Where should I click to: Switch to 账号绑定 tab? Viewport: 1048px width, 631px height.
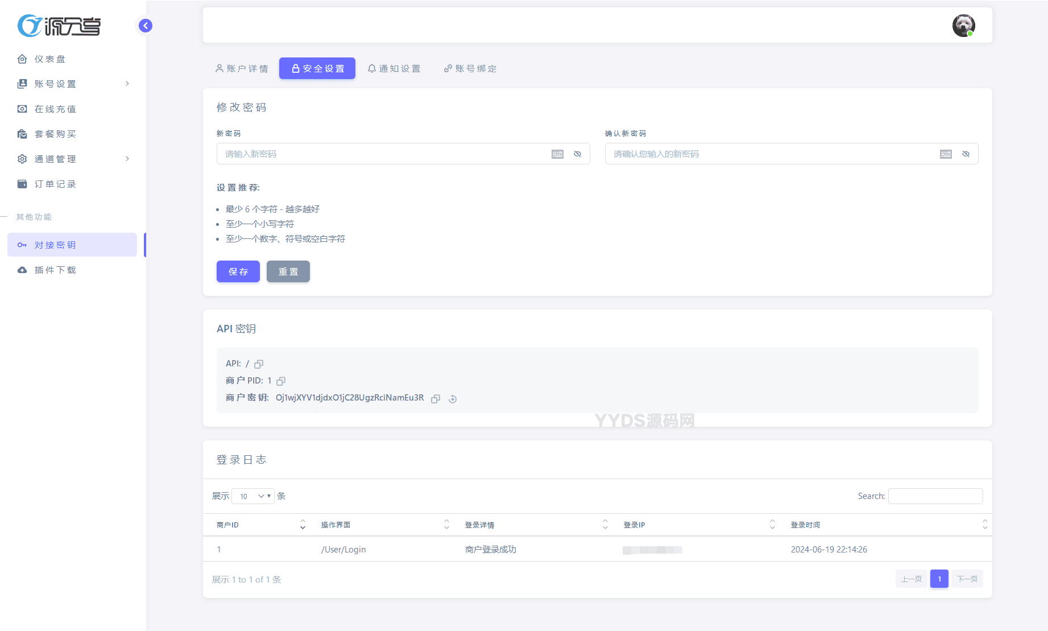470,68
